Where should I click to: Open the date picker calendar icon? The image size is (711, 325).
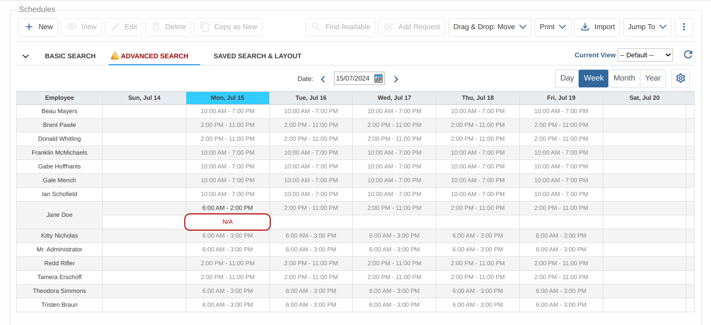coord(378,79)
